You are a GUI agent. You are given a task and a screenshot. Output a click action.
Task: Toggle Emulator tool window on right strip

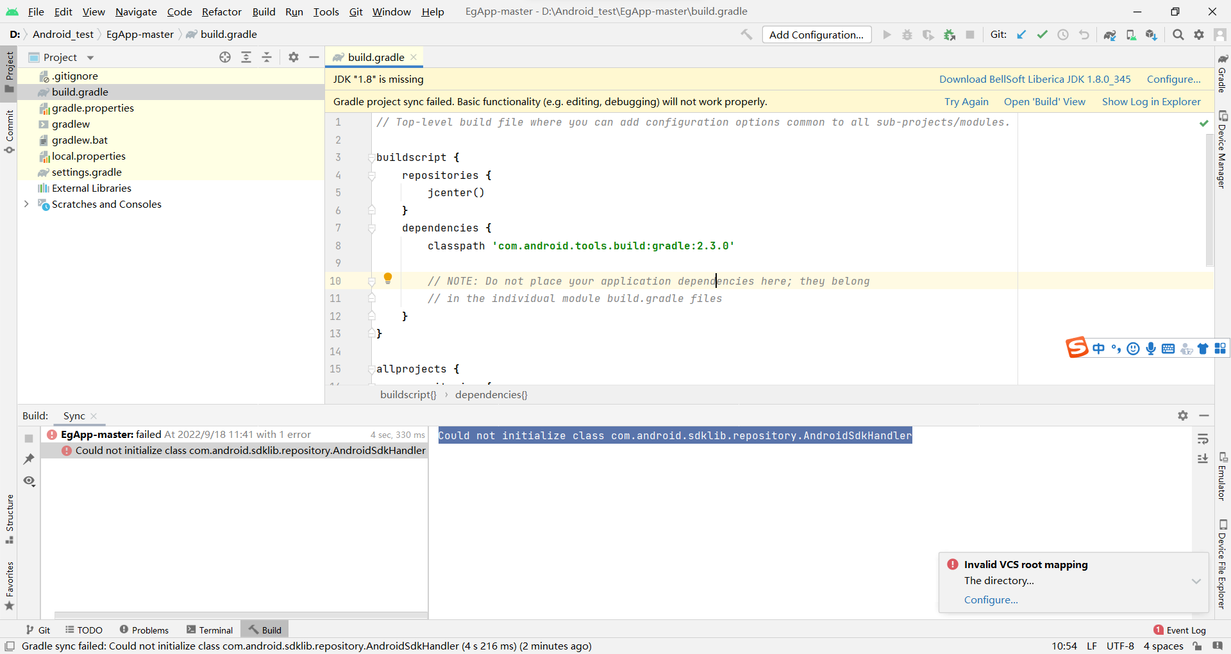[1223, 476]
